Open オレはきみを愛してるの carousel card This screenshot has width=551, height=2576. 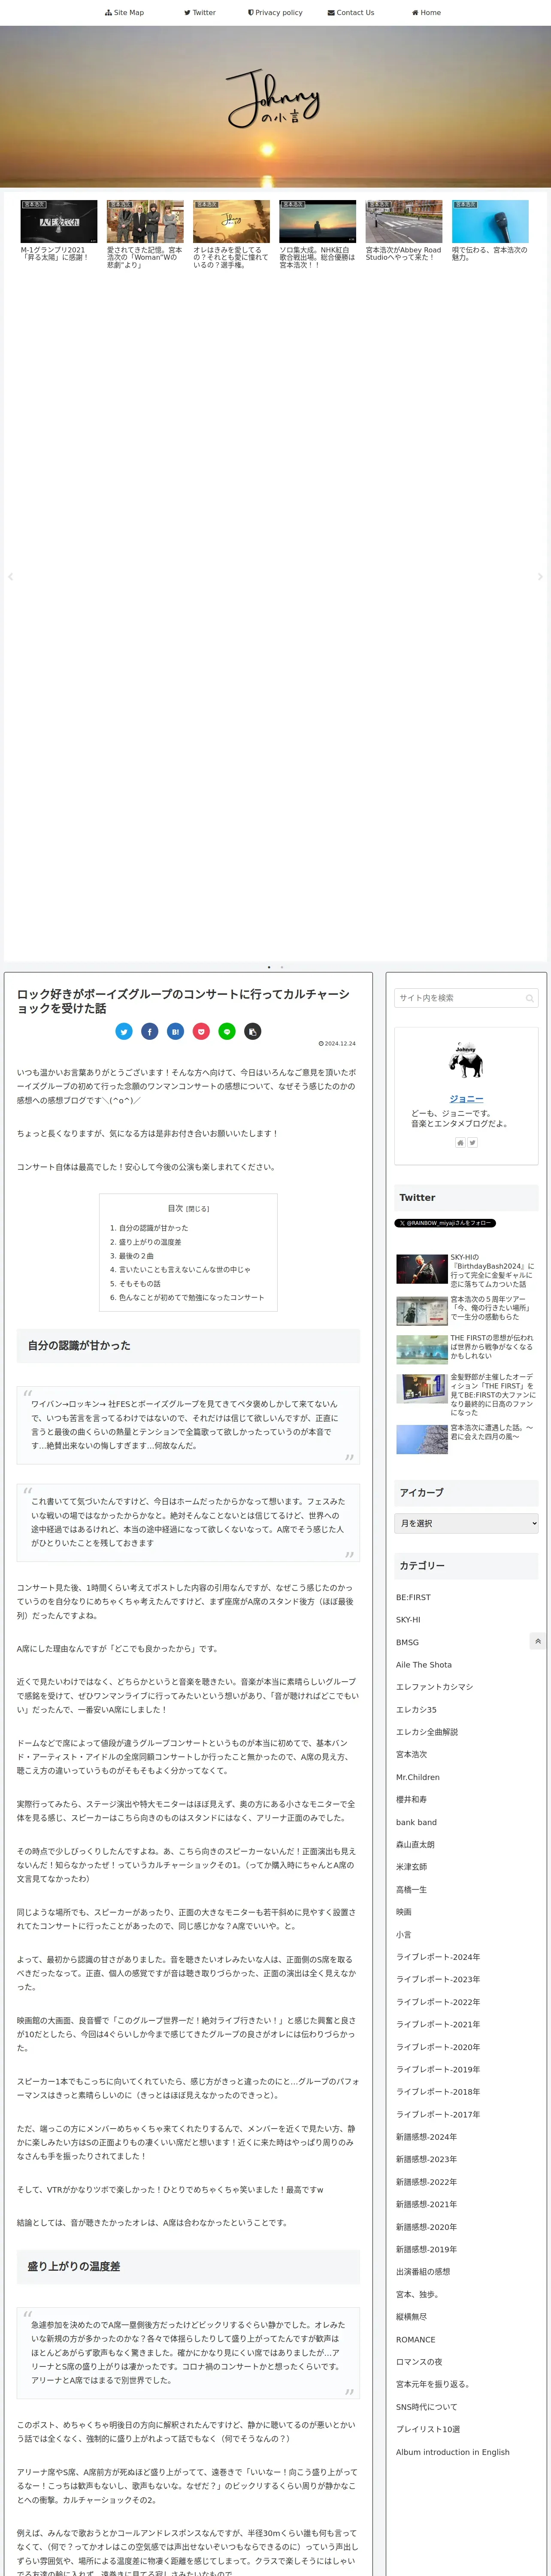click(231, 235)
